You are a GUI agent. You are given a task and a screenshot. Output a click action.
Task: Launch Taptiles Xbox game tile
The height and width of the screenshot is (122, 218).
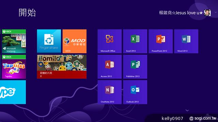click(x=14, y=67)
